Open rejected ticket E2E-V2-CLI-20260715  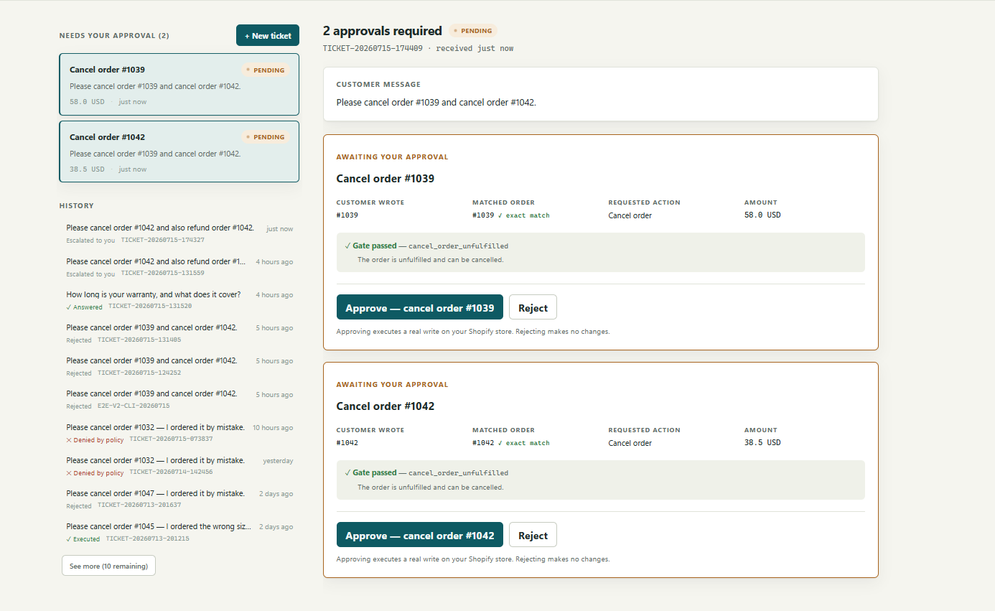coord(179,399)
